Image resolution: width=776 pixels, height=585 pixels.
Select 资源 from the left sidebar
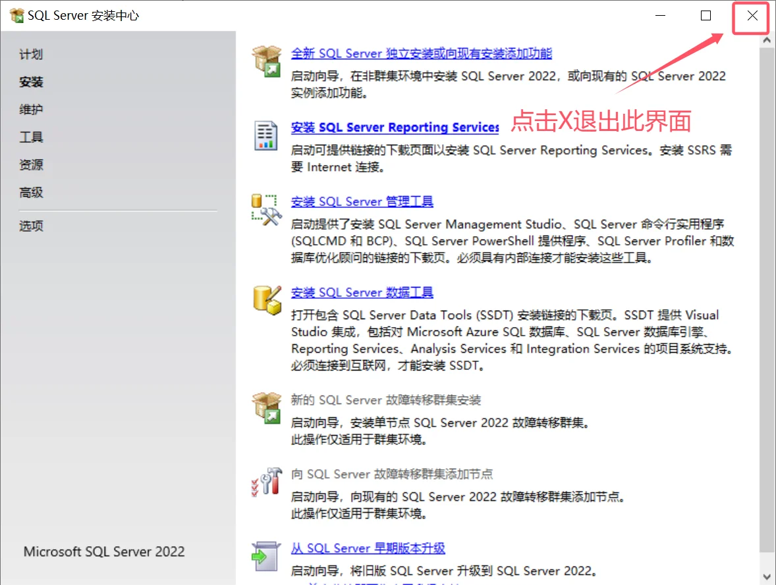click(31, 165)
